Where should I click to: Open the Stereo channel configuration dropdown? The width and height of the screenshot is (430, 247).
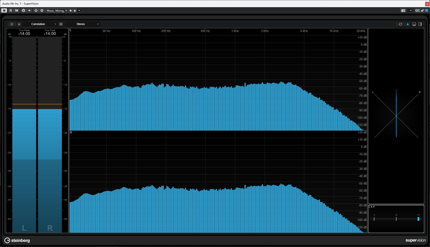point(82,24)
